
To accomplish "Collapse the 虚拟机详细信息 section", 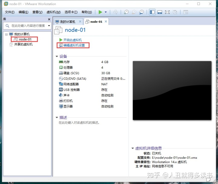I will pyautogui.click(x=133, y=148).
